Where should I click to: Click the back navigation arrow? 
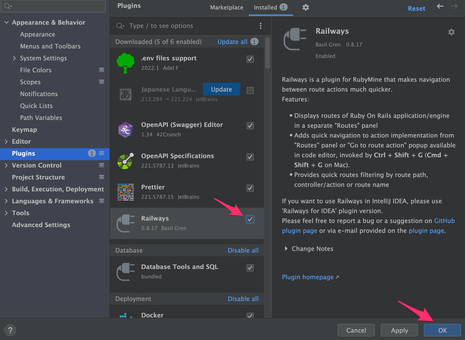click(440, 7)
